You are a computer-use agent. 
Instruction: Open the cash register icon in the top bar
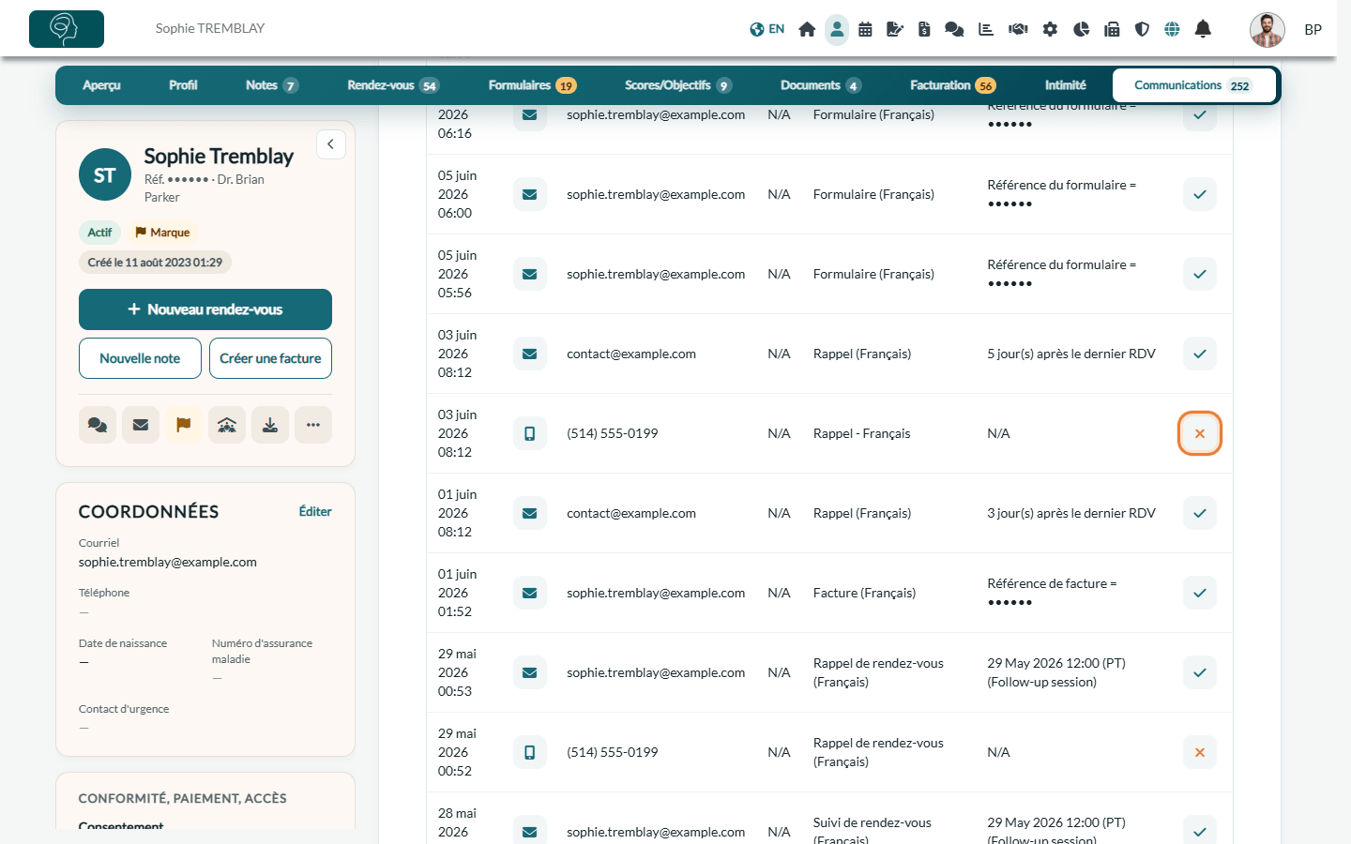click(1112, 29)
